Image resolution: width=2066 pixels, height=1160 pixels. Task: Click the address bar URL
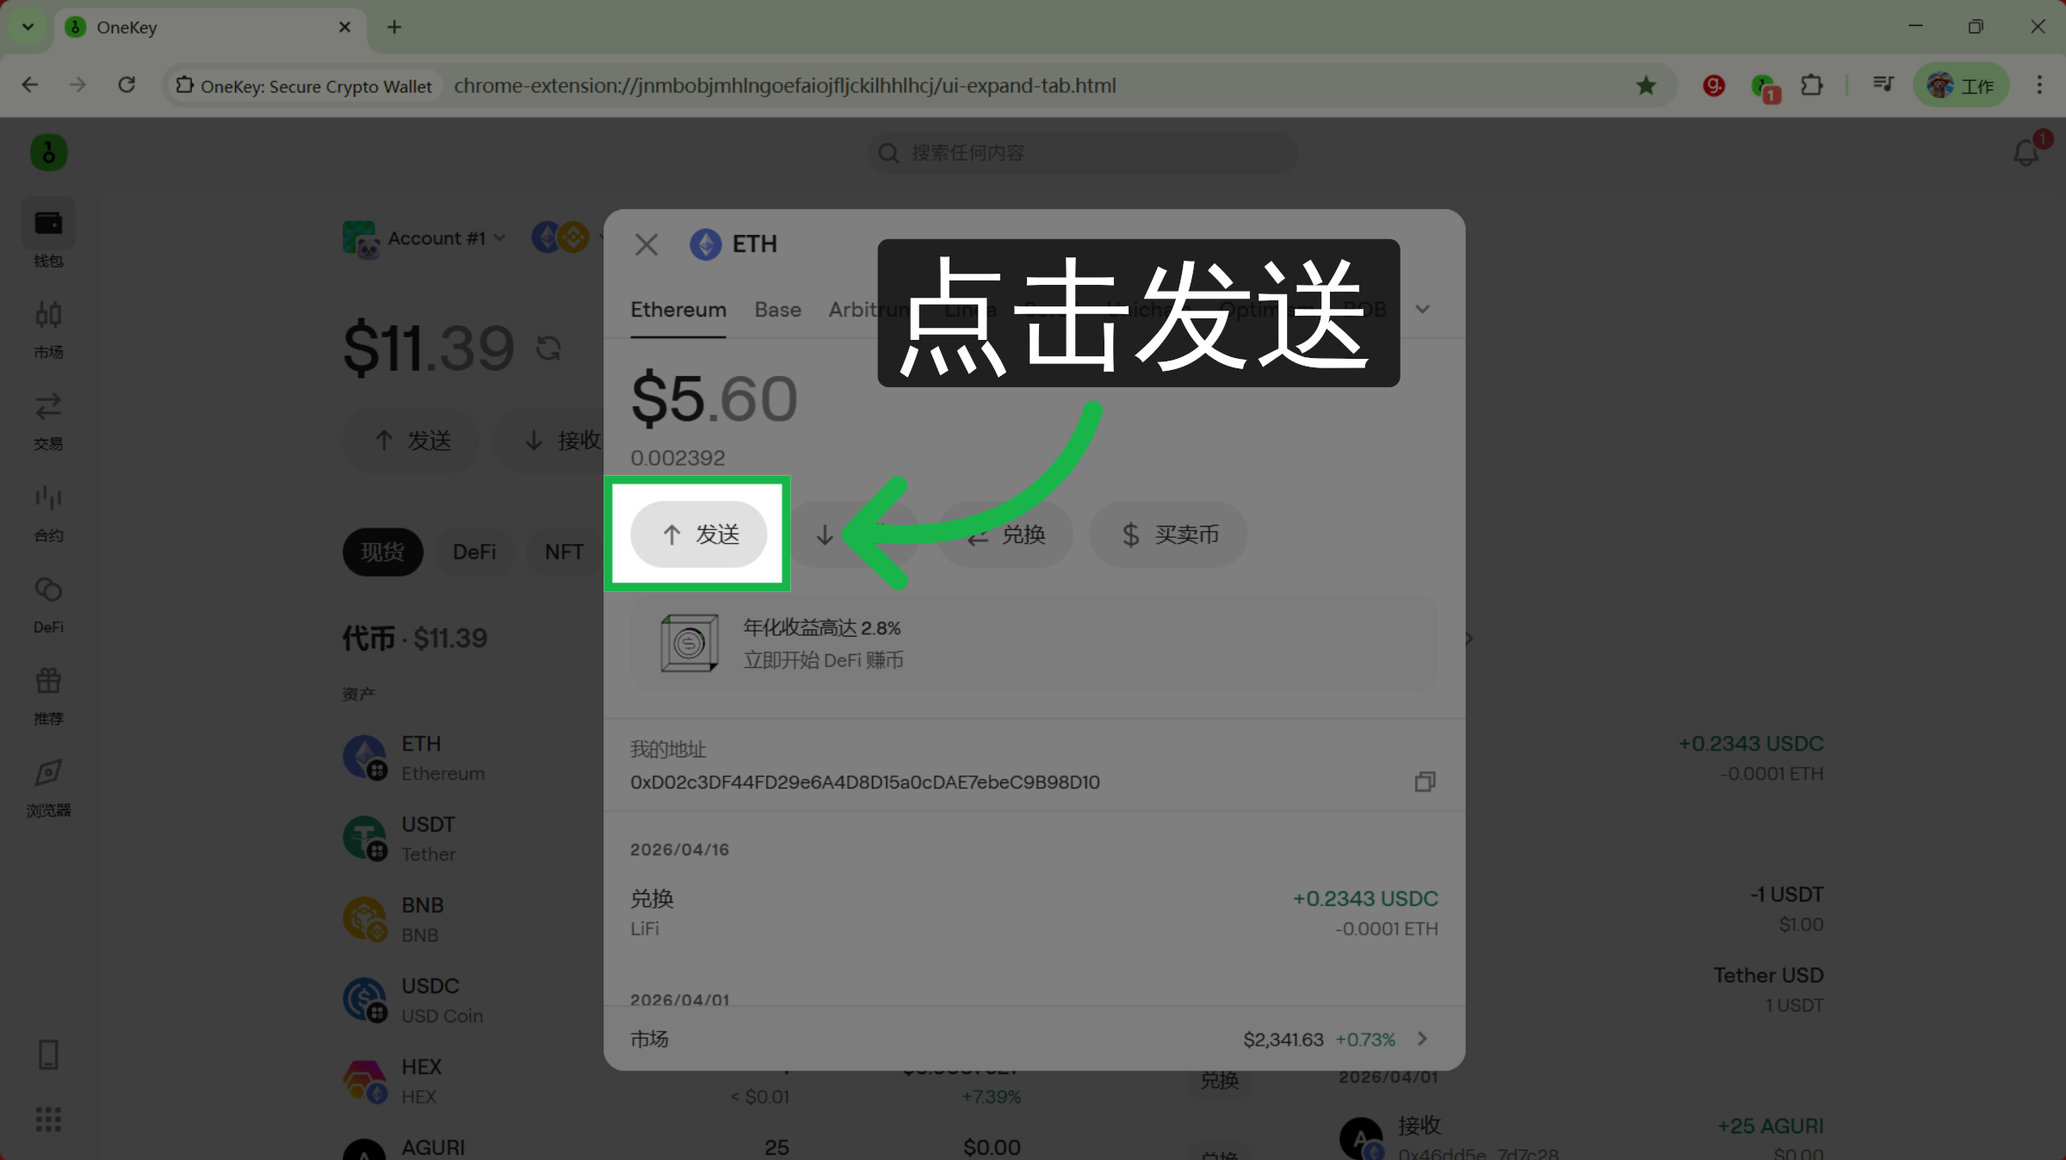click(785, 85)
